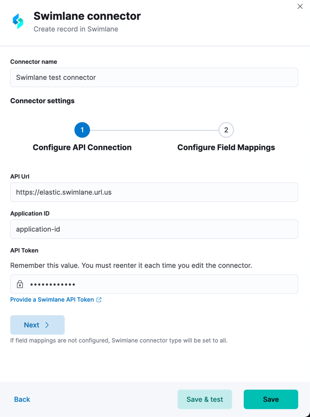Image resolution: width=310 pixels, height=417 pixels.
Task: Click the external link icon beside API Token link
Action: click(x=99, y=300)
